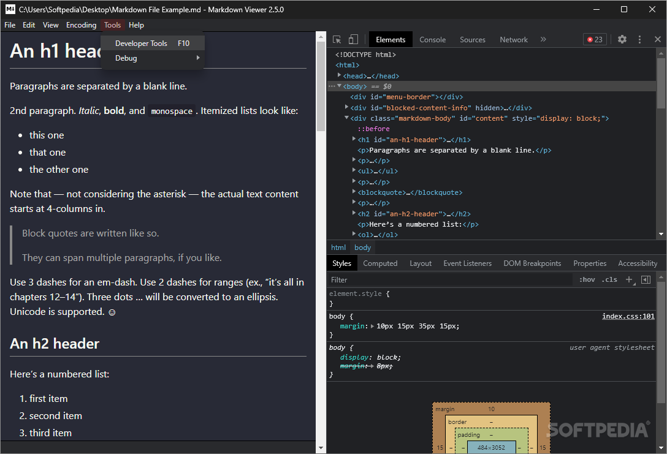667x454 pixels.
Task: Switch to DOM Breakpoints tab
Action: (x=532, y=263)
